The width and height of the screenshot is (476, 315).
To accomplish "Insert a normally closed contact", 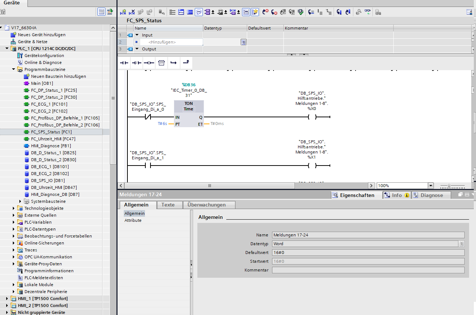I will [x=137, y=63].
